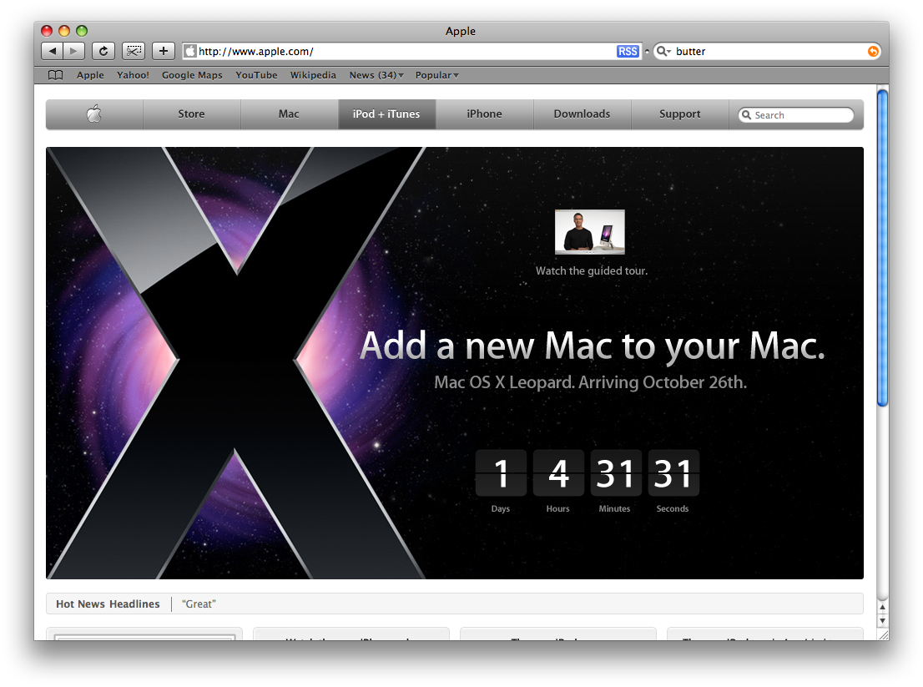
Task: Click "Mac OS X Leopard. Arriving October 26th." text
Action: click(x=590, y=382)
